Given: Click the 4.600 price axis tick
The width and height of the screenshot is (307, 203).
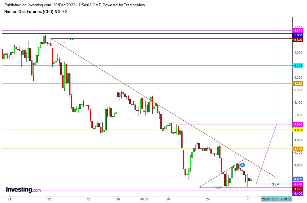Looking at the screenshot, I should pos(298,165).
